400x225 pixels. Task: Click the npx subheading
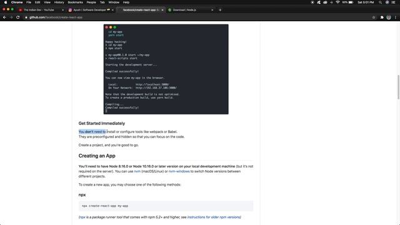[x=82, y=195]
